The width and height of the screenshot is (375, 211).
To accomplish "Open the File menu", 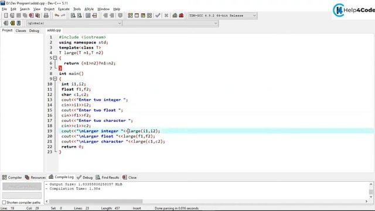I will pyautogui.click(x=4, y=9).
